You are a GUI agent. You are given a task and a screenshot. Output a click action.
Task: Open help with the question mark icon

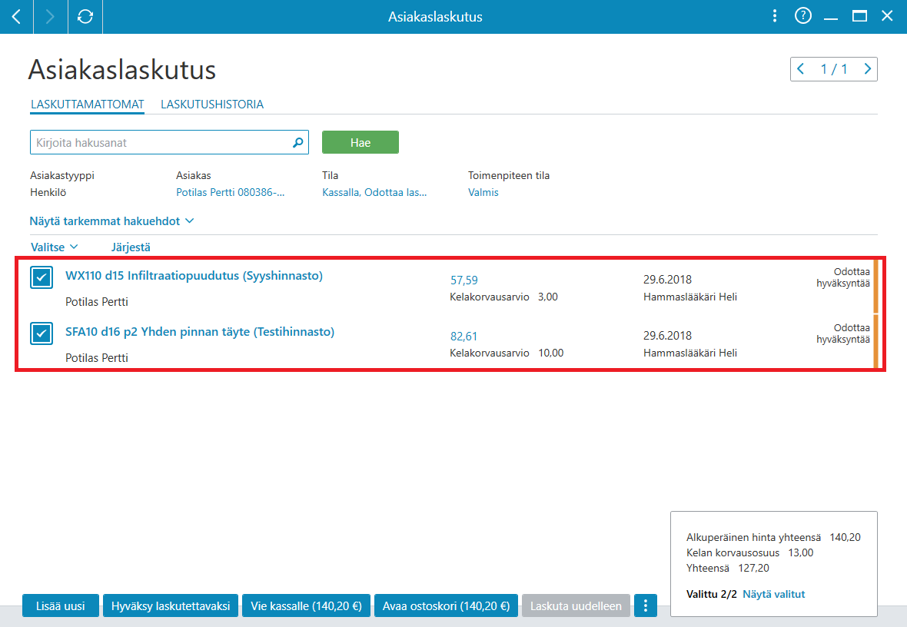pyautogui.click(x=803, y=16)
